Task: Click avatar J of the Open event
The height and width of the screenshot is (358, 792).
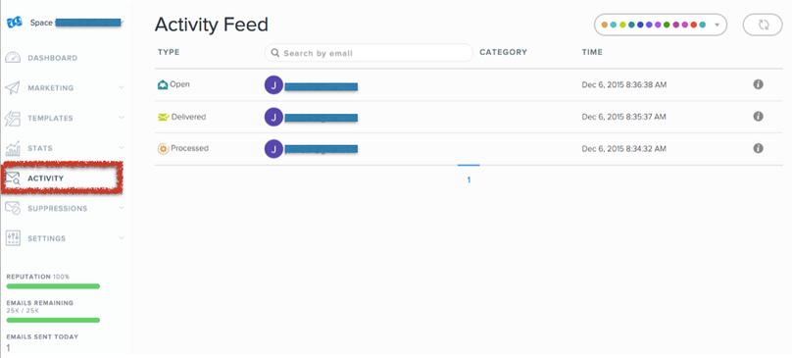Action: [273, 85]
